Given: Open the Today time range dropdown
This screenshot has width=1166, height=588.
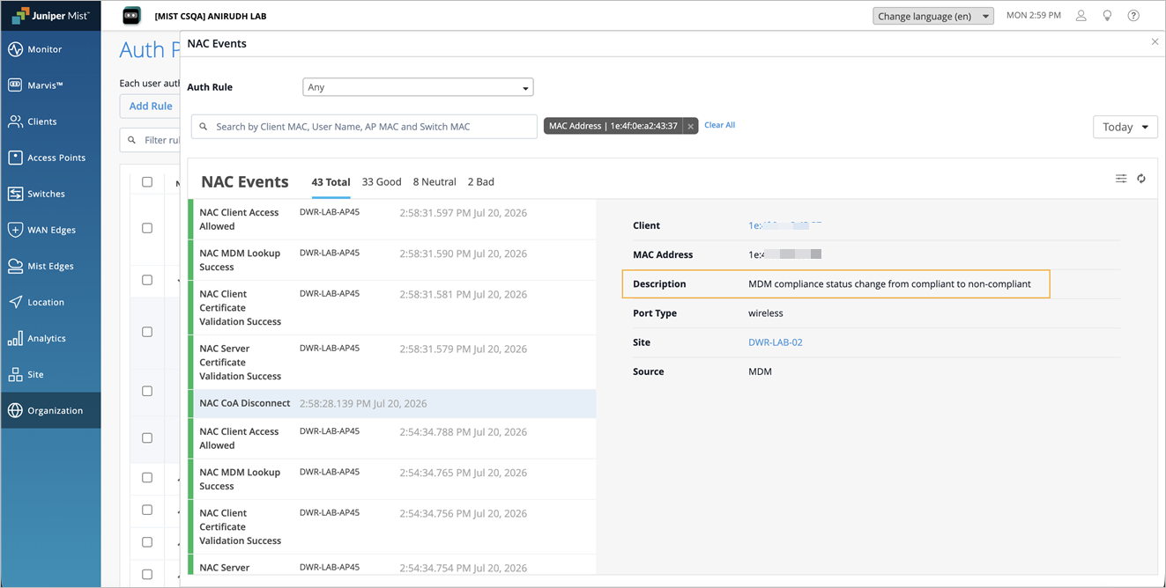Looking at the screenshot, I should click(1125, 127).
